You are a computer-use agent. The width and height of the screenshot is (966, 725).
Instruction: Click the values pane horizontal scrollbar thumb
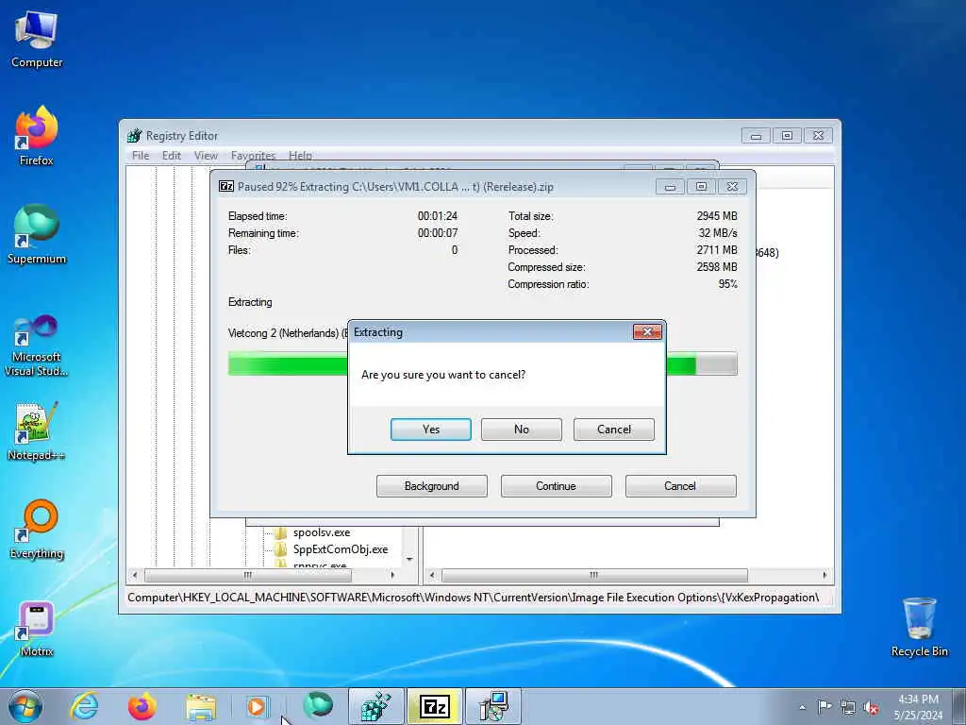[x=594, y=575]
